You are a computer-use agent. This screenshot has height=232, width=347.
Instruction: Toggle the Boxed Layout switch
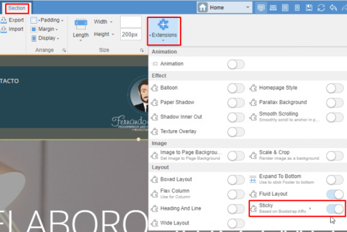pyautogui.click(x=236, y=180)
